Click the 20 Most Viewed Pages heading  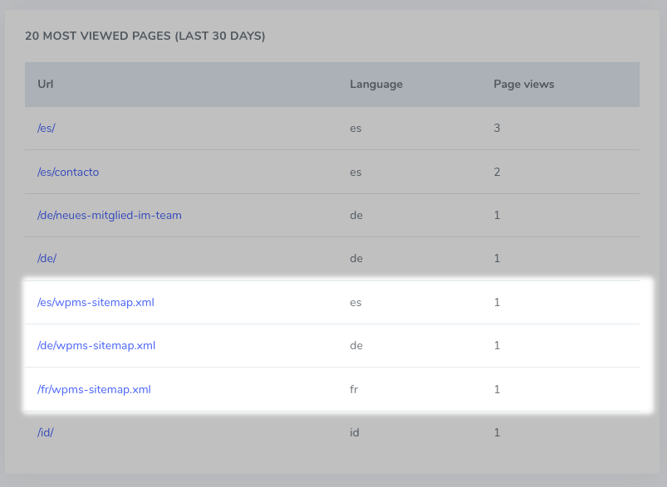click(x=145, y=36)
